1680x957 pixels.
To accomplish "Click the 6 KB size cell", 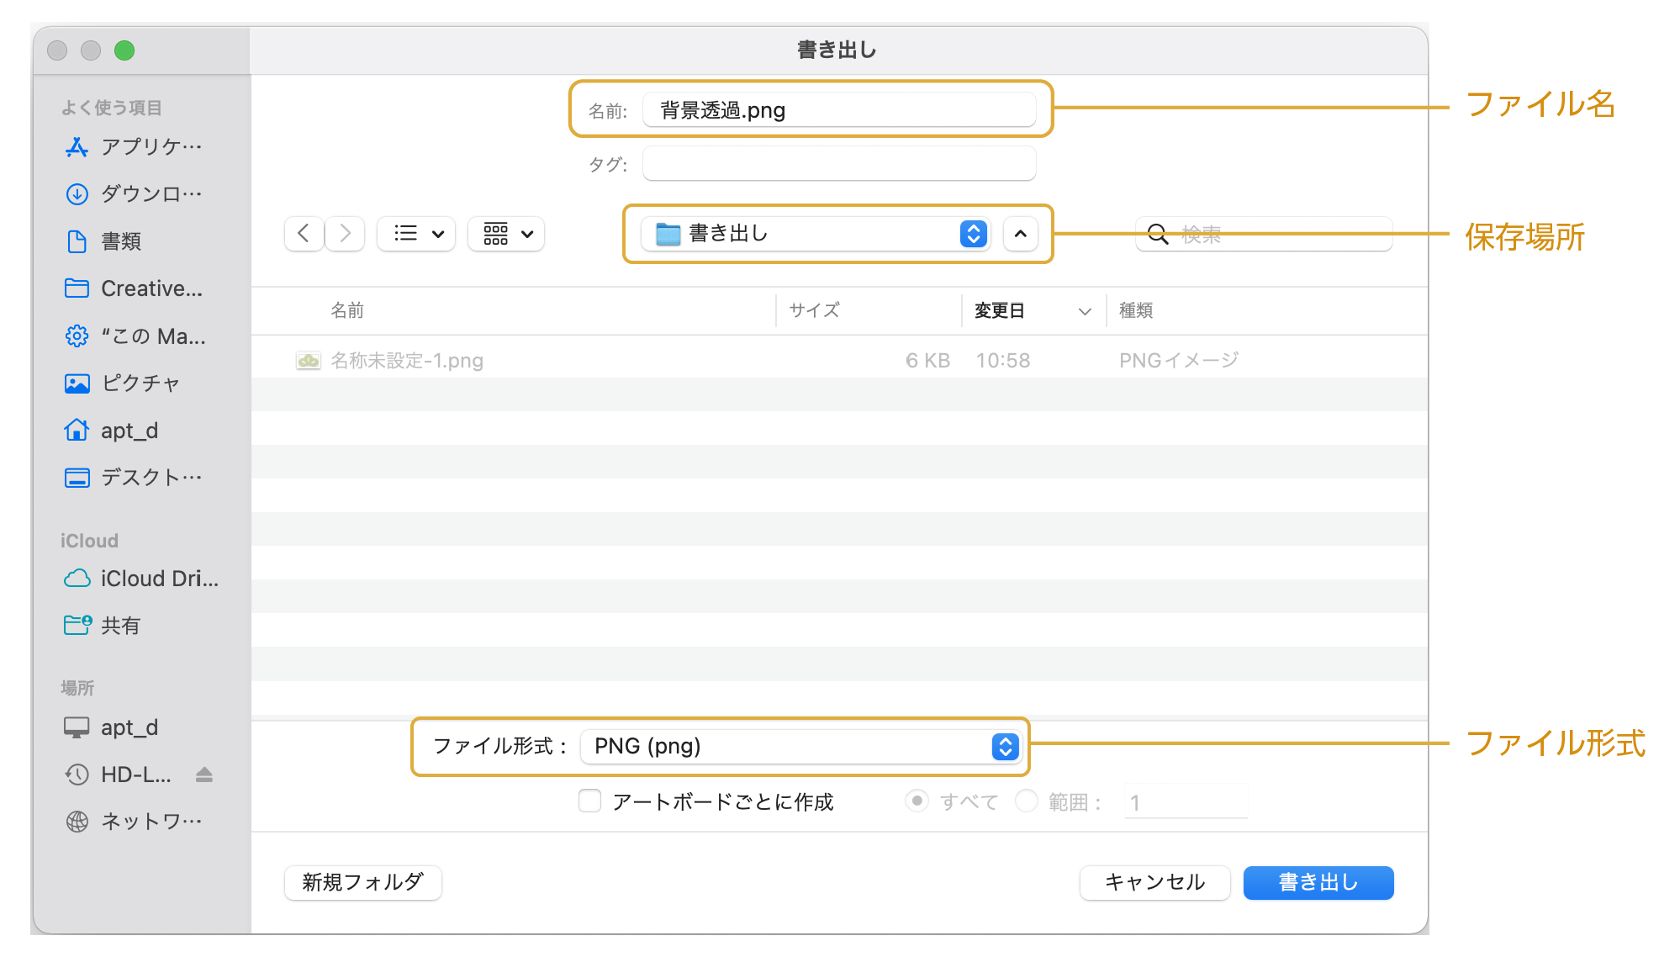I will tap(927, 361).
